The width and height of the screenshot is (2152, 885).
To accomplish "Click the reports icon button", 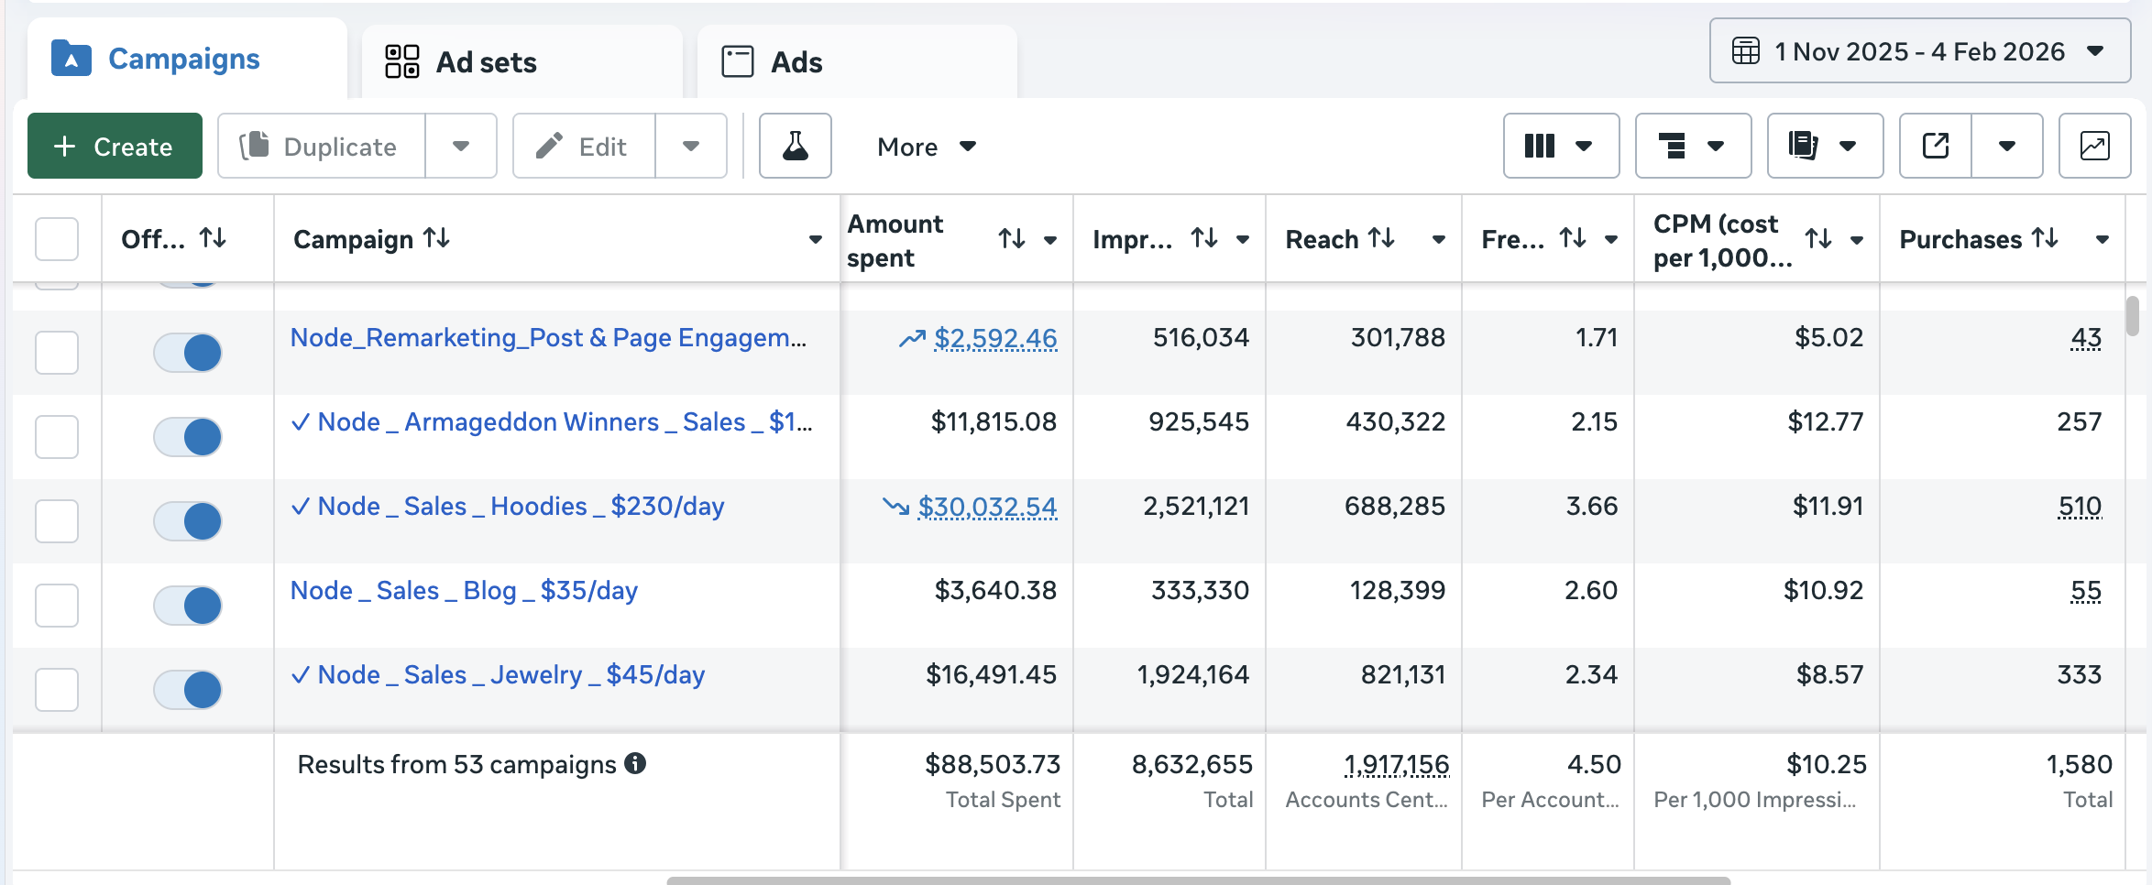I will [1825, 146].
